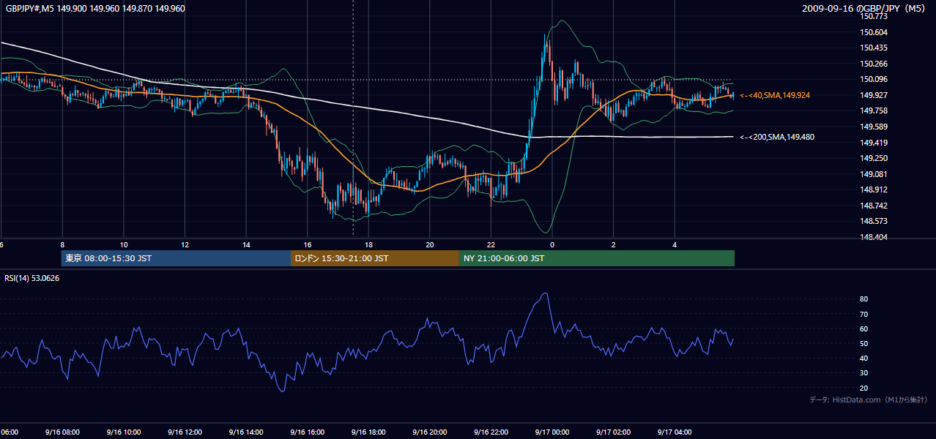Click price axis label 148.573
This screenshot has width=936, height=439.
tap(874, 221)
